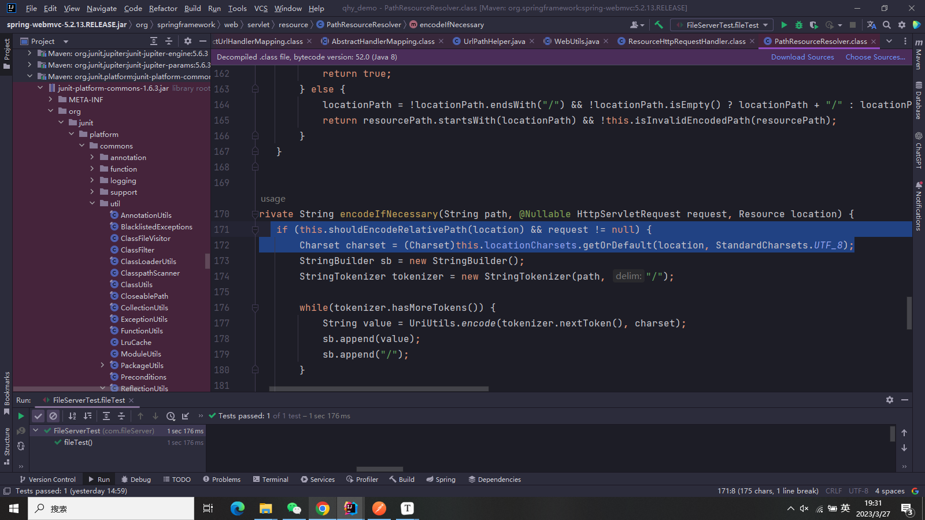
Task: Click the Choose Sources... link
Action: click(x=875, y=57)
